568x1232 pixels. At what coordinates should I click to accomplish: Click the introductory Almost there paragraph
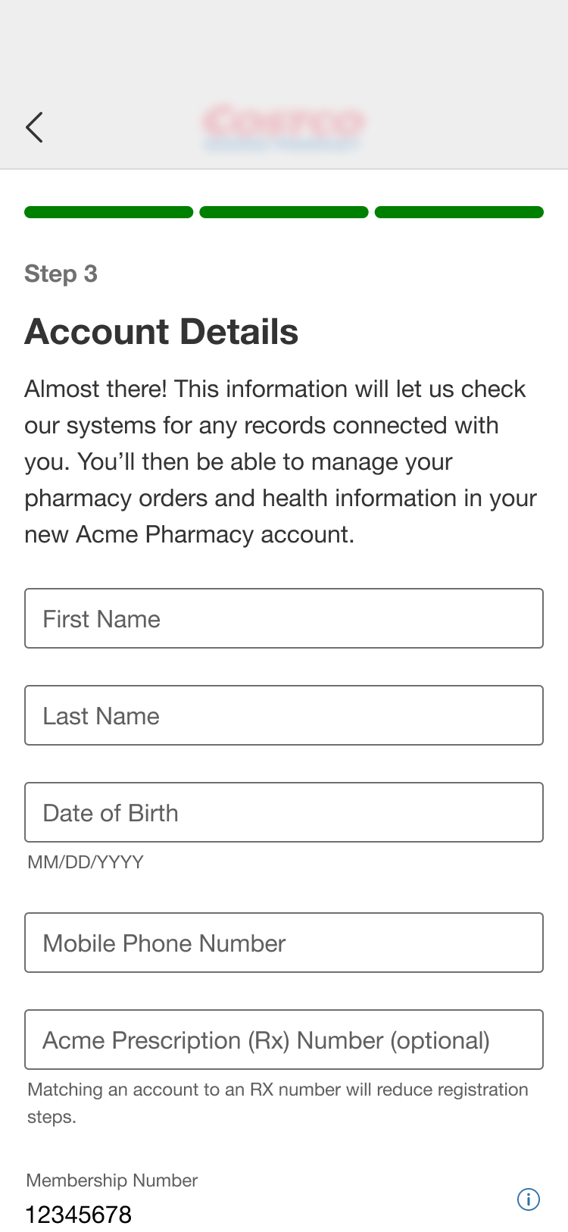(280, 461)
